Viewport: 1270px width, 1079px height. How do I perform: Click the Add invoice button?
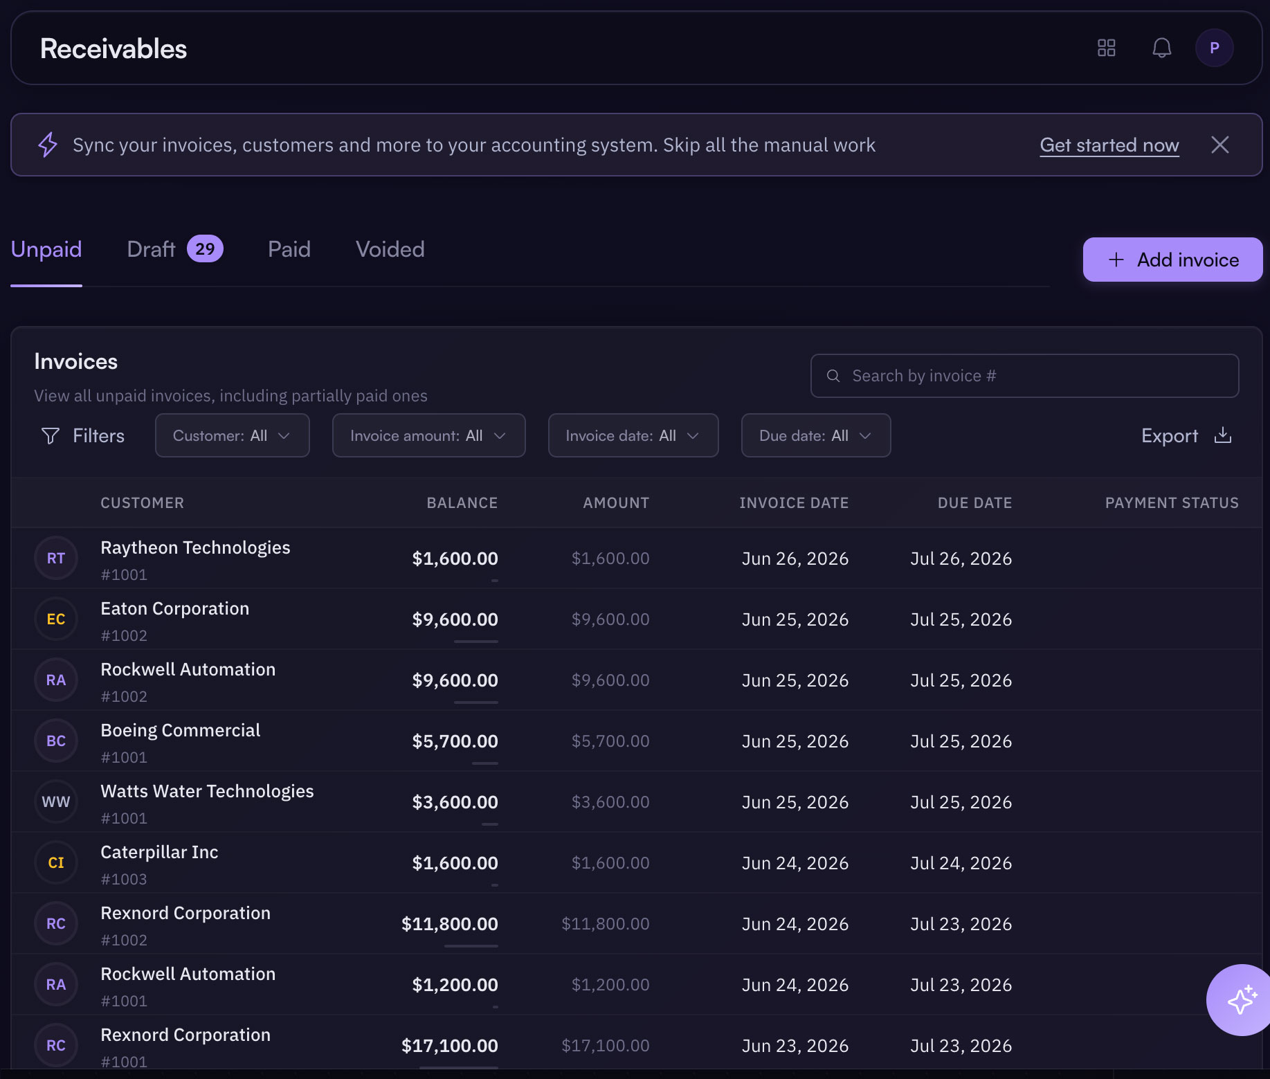(x=1173, y=260)
